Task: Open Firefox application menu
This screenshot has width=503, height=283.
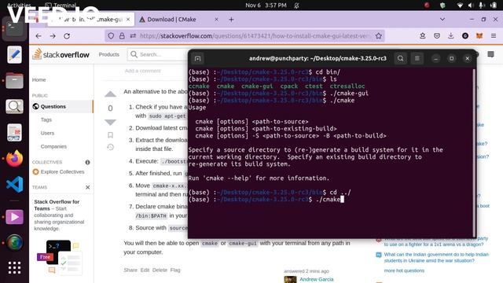Action: click(x=494, y=36)
